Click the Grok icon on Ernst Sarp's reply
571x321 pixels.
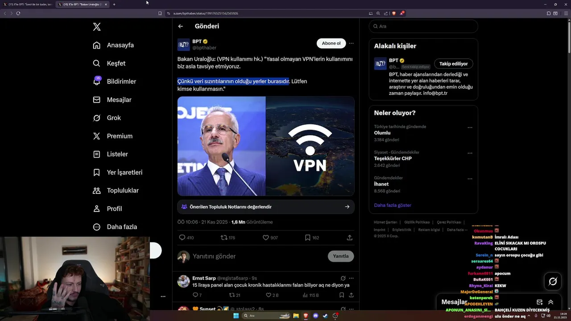343,278
